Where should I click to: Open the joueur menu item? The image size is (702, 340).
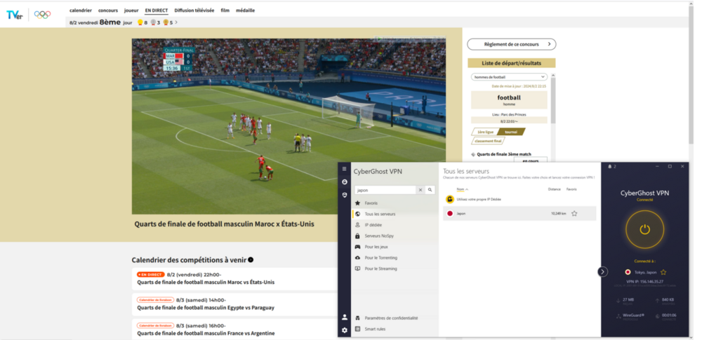tap(131, 11)
